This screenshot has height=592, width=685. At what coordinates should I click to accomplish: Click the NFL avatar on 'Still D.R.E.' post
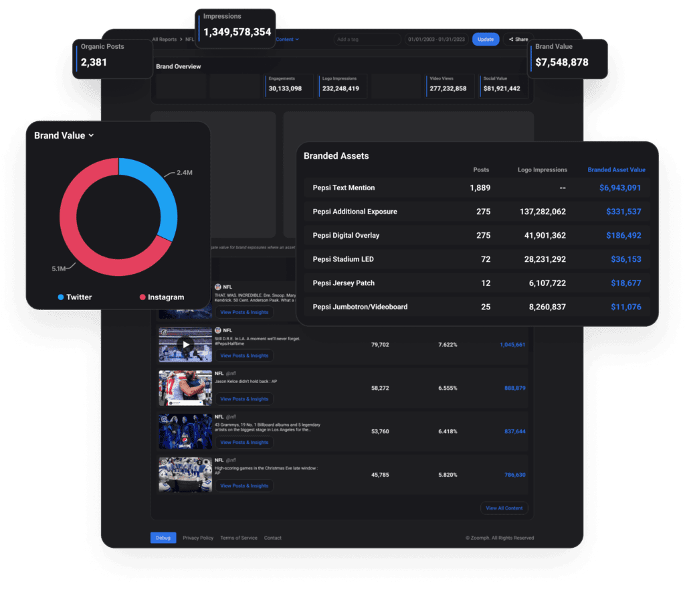coord(218,331)
